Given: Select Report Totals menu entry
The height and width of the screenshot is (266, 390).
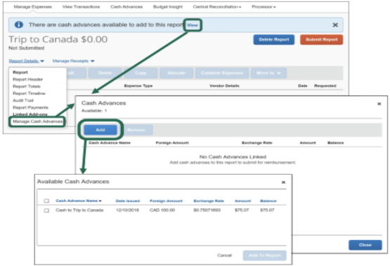Looking at the screenshot, I should [x=27, y=86].
